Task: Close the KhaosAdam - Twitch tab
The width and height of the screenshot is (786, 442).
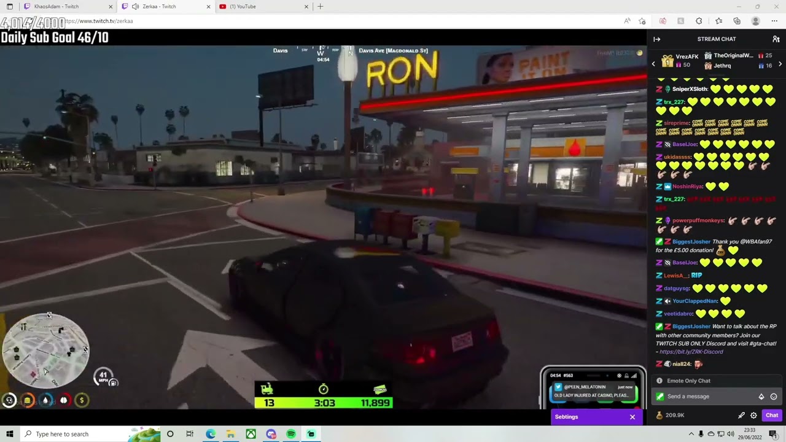Action: 111,7
